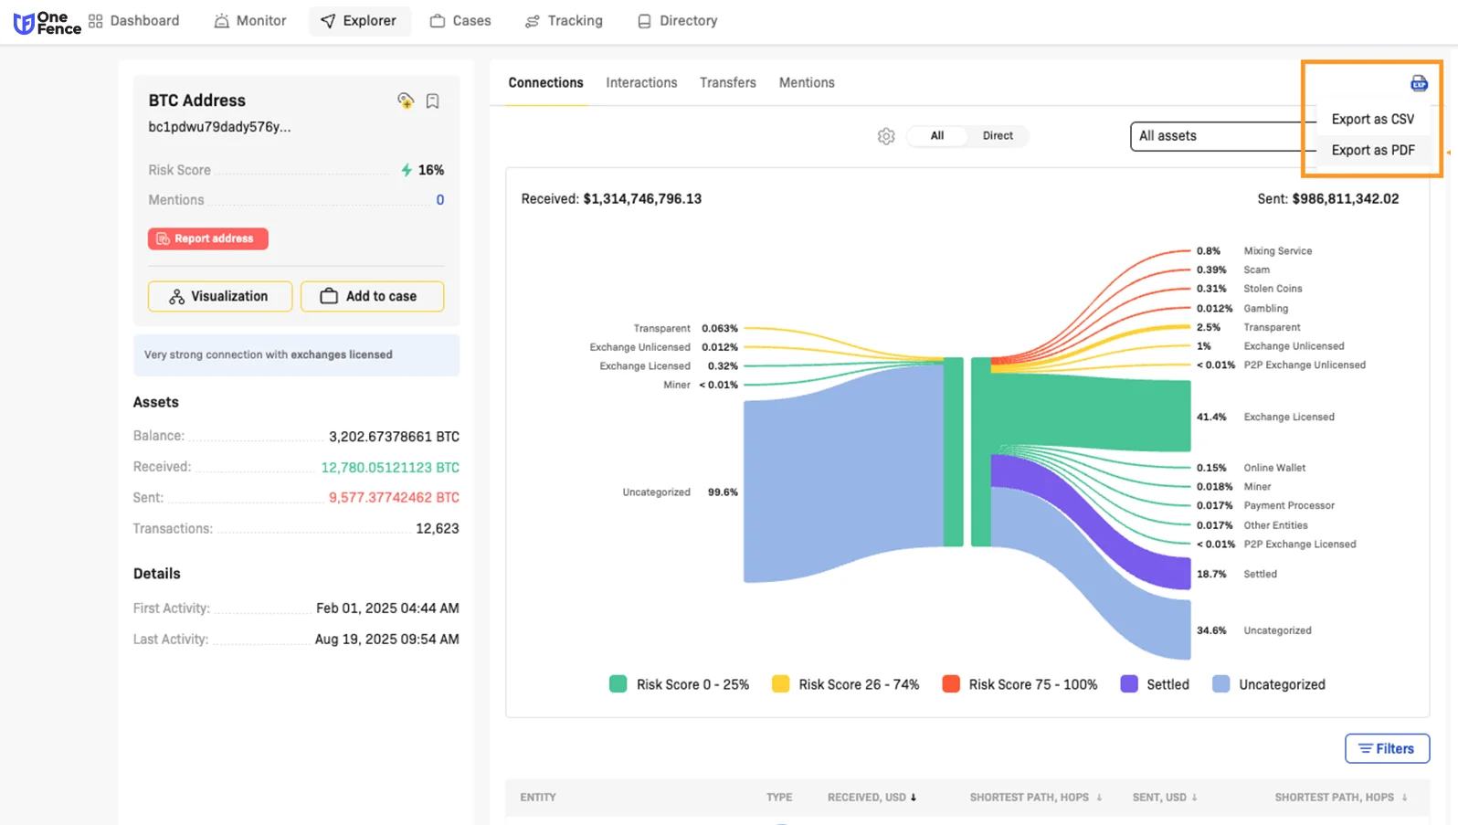
Task: Open the Tracking section
Action: (x=564, y=20)
